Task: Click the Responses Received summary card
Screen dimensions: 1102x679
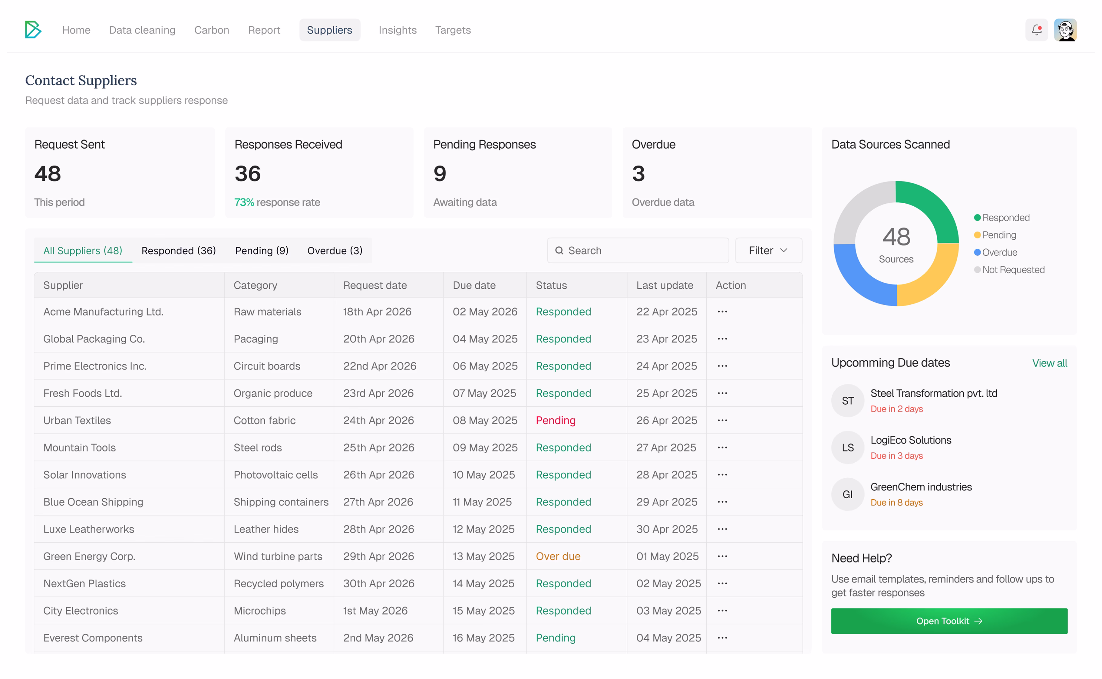Action: [319, 172]
